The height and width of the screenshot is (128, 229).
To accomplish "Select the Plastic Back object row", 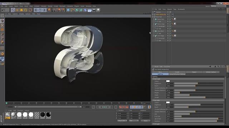I will [x=161, y=19].
